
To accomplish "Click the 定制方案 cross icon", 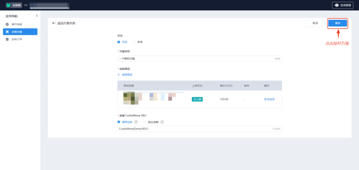I will pos(7,32).
